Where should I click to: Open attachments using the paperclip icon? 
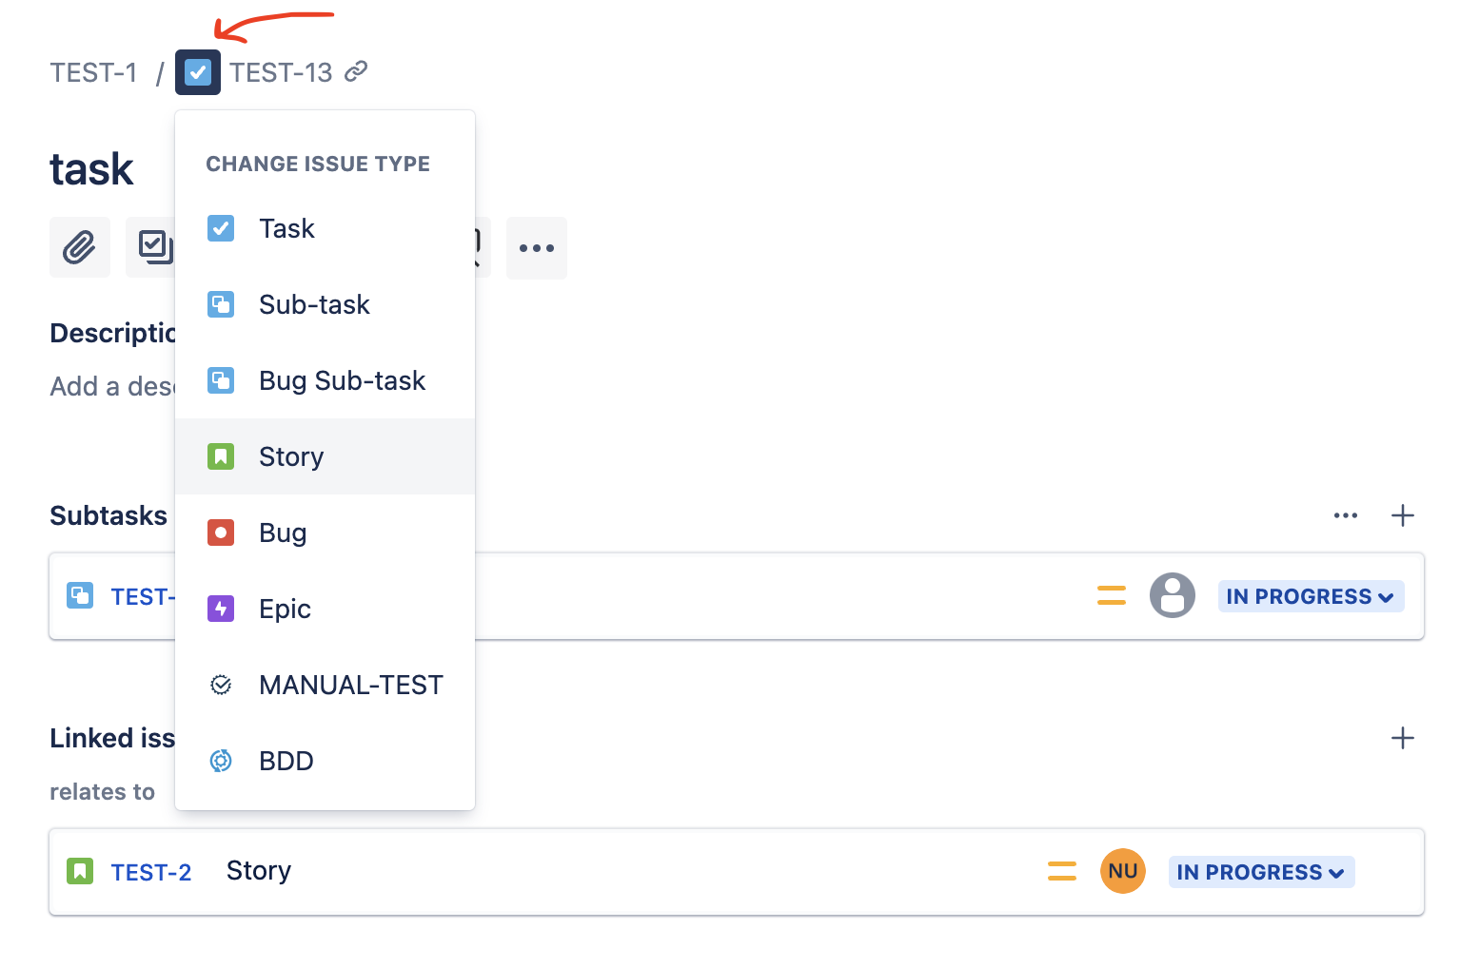[x=80, y=247]
